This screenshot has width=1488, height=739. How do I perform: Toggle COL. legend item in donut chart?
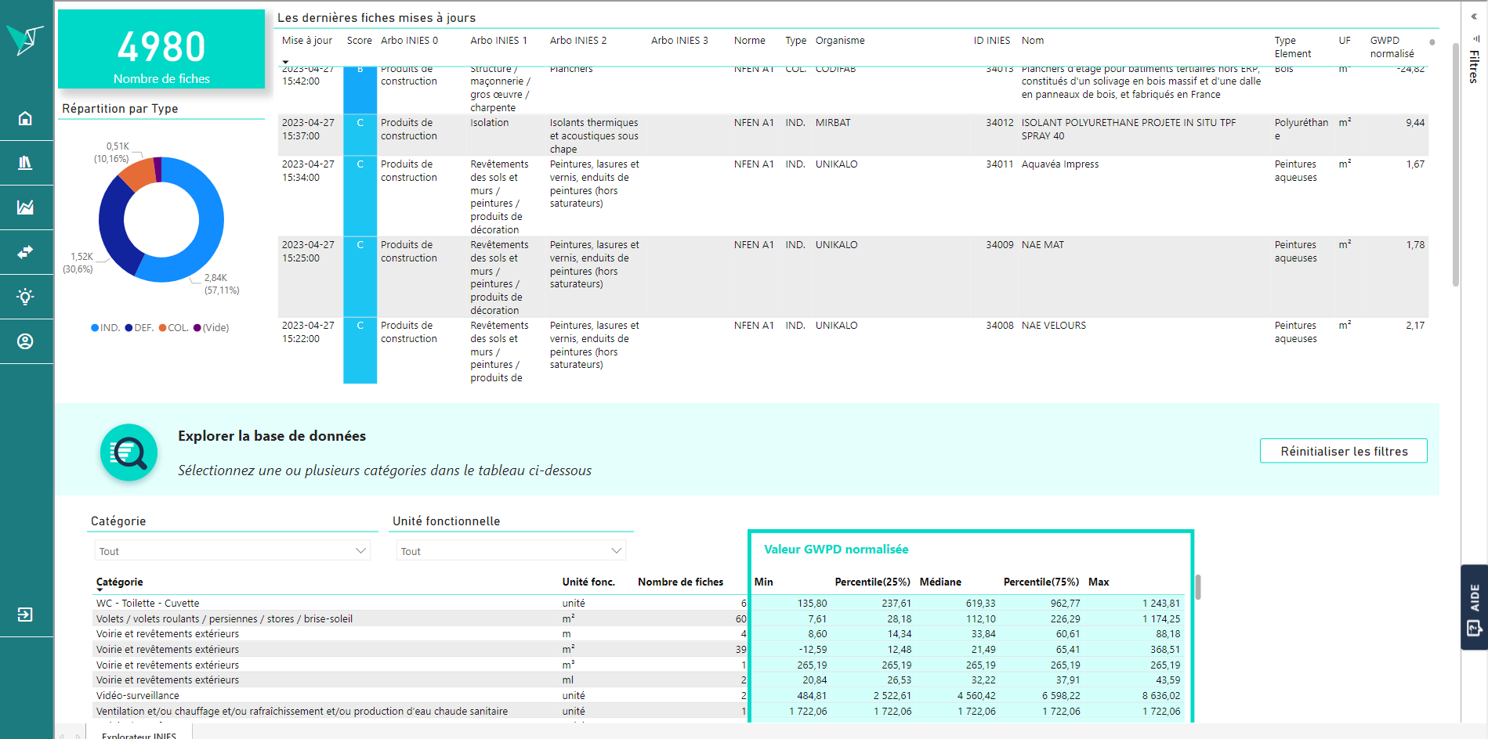[173, 328]
